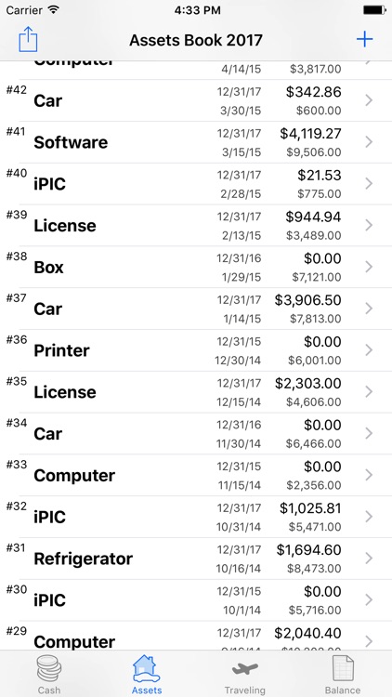Image resolution: width=392 pixels, height=697 pixels.
Task: Switch to the Traveling tab label
Action: point(245,690)
